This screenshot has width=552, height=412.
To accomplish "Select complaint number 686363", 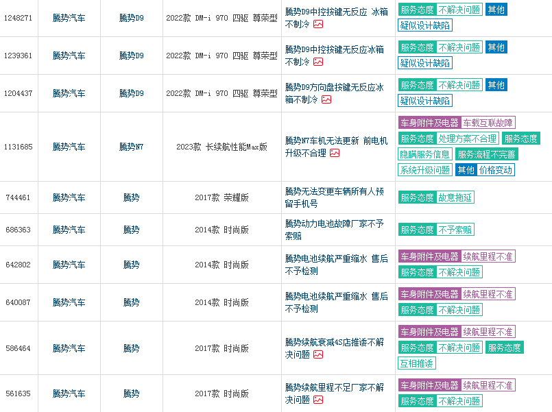I will point(18,230).
